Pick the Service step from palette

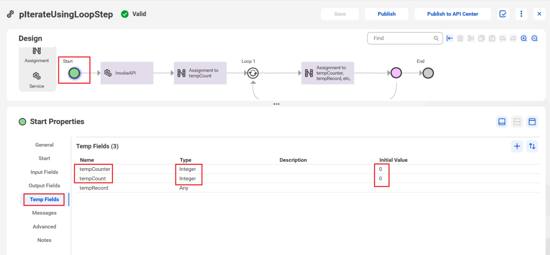click(37, 80)
